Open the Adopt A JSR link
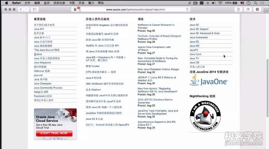 point(41,92)
